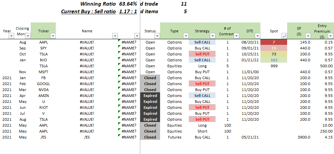
Task: Open the Year column filter dropdown
Action: click(11, 36)
